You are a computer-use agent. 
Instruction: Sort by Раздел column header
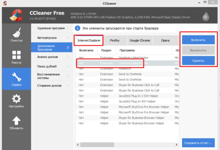tap(107, 50)
